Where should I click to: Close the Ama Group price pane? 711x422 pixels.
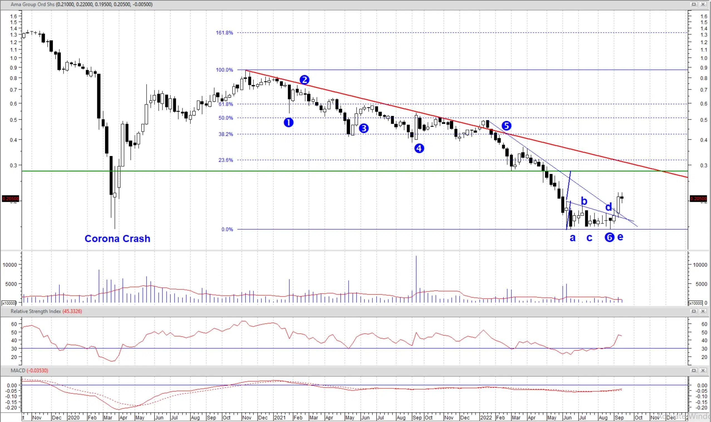703,4
